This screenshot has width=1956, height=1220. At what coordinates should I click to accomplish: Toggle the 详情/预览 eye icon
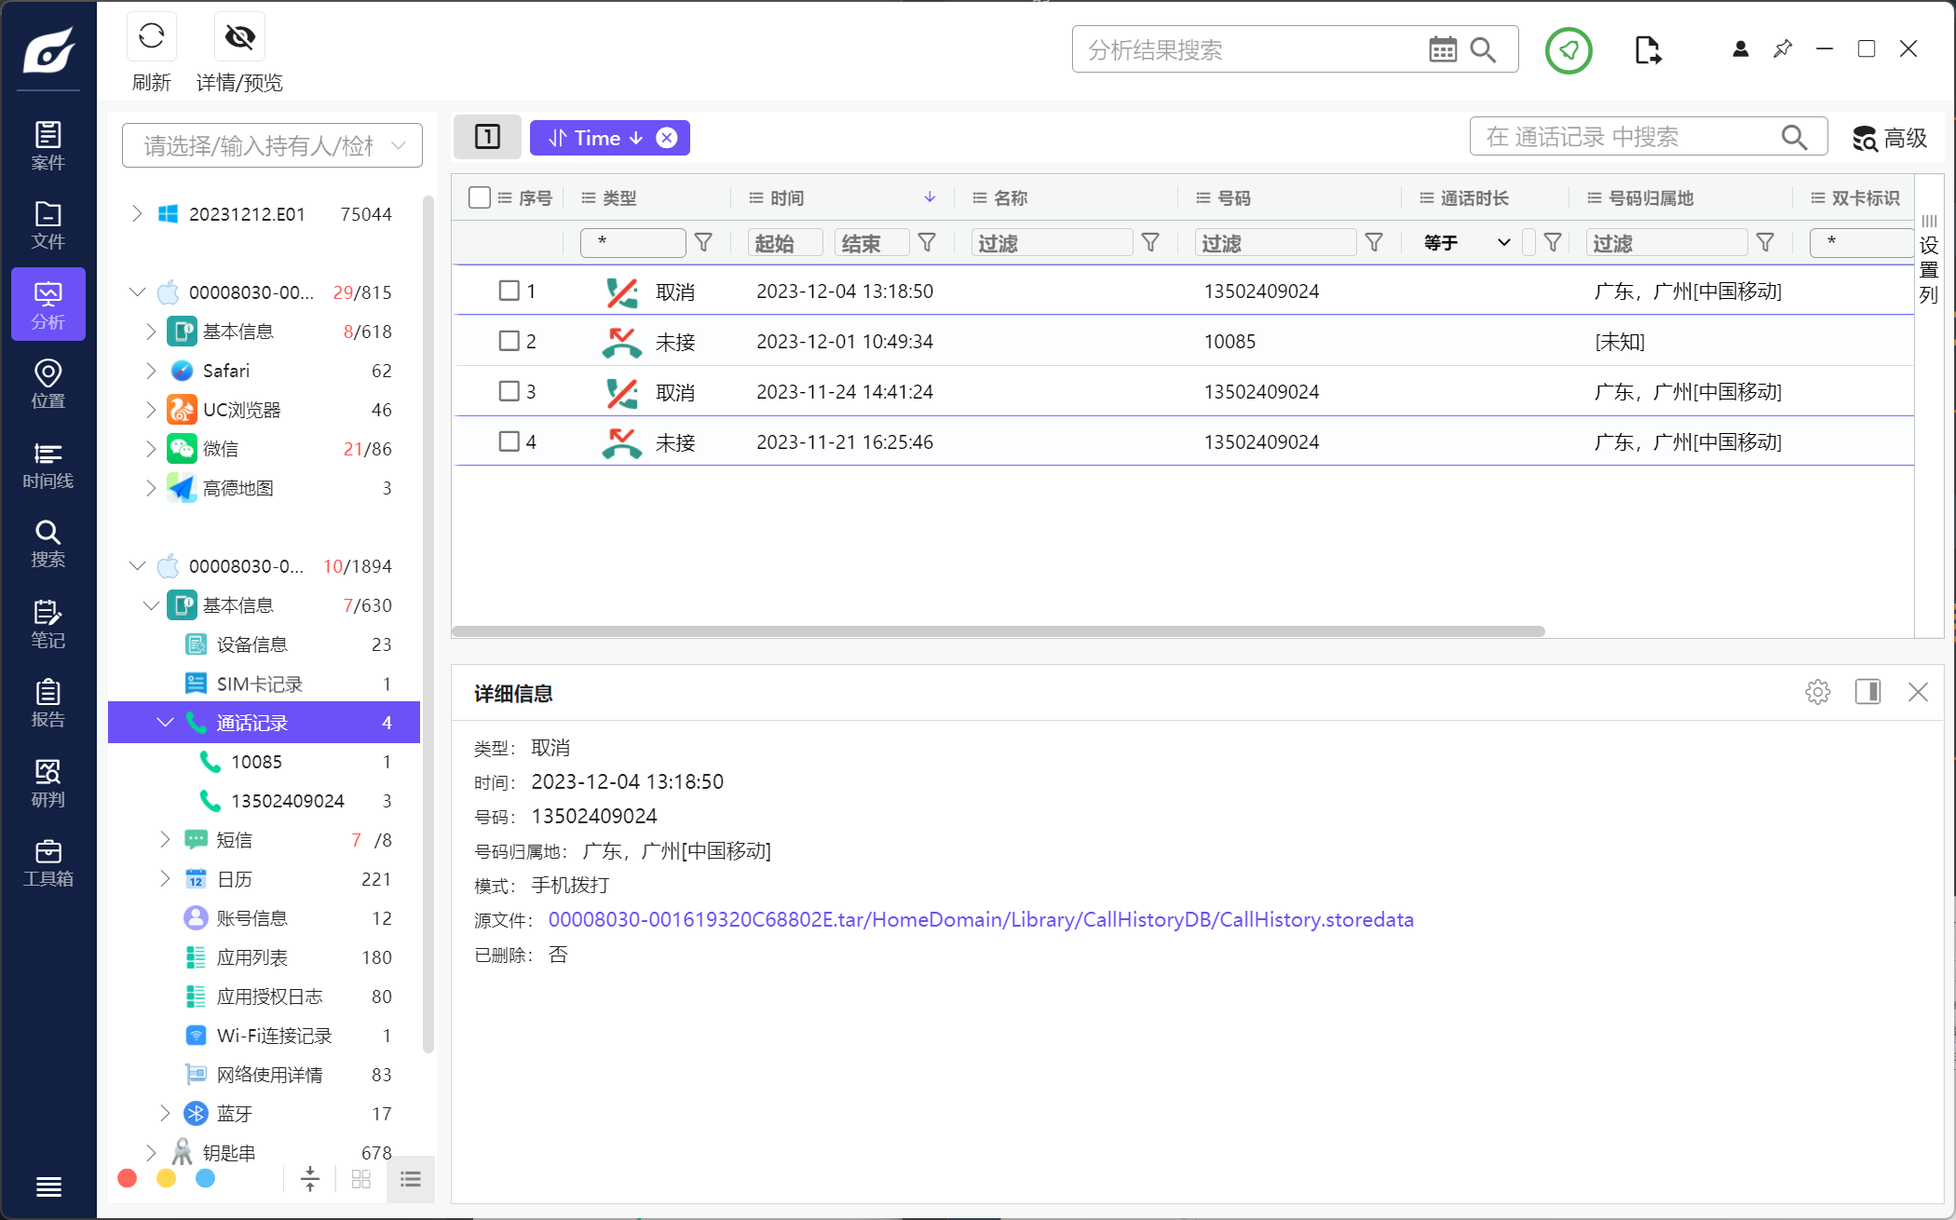[239, 37]
